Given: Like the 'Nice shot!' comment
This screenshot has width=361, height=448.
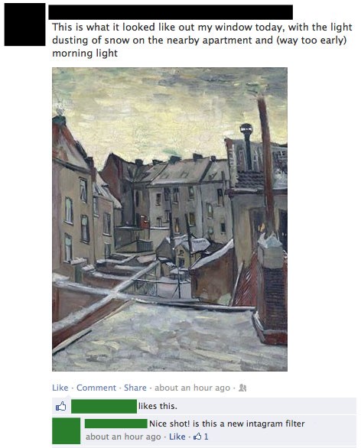Looking at the screenshot, I should tap(177, 437).
